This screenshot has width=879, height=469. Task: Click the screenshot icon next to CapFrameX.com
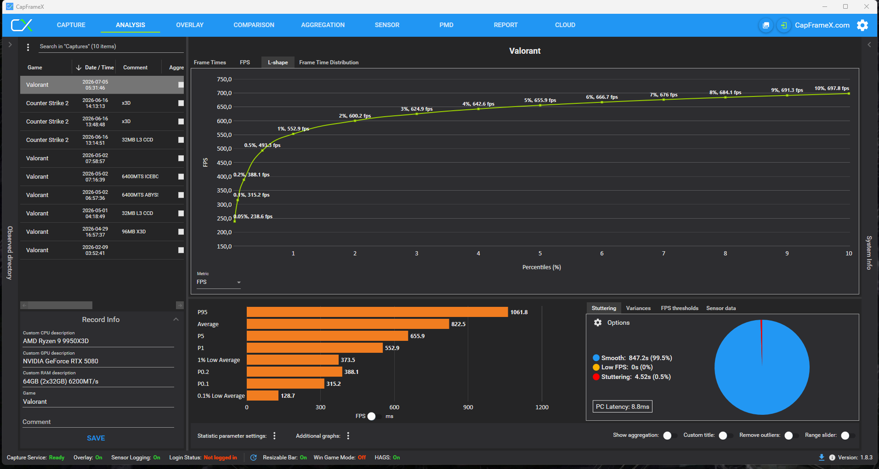pyautogui.click(x=766, y=25)
